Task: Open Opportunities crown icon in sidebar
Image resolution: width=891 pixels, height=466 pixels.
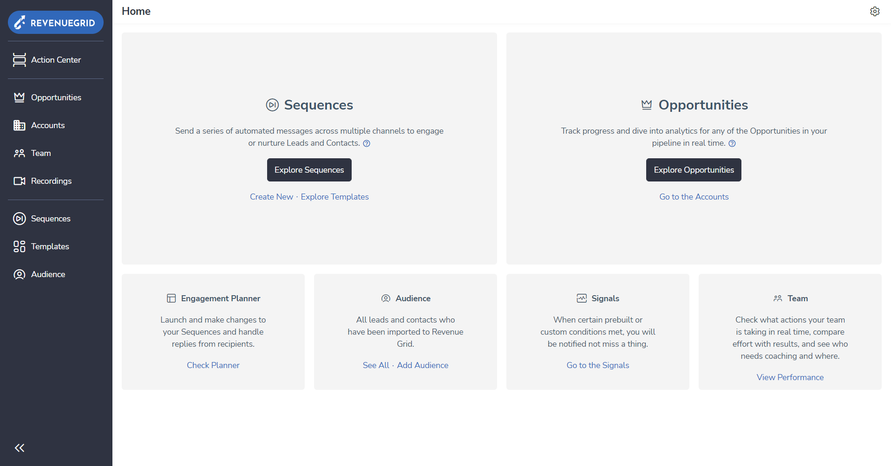Action: pyautogui.click(x=20, y=97)
